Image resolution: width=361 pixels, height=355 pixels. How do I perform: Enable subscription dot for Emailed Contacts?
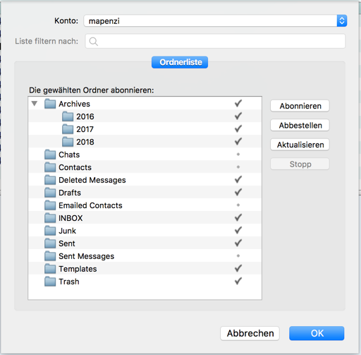(238, 205)
